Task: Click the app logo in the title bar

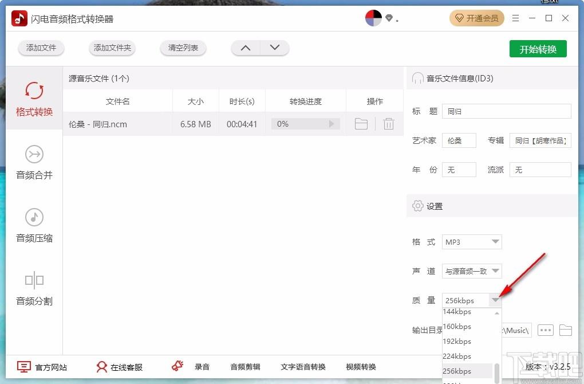Action: (x=19, y=18)
